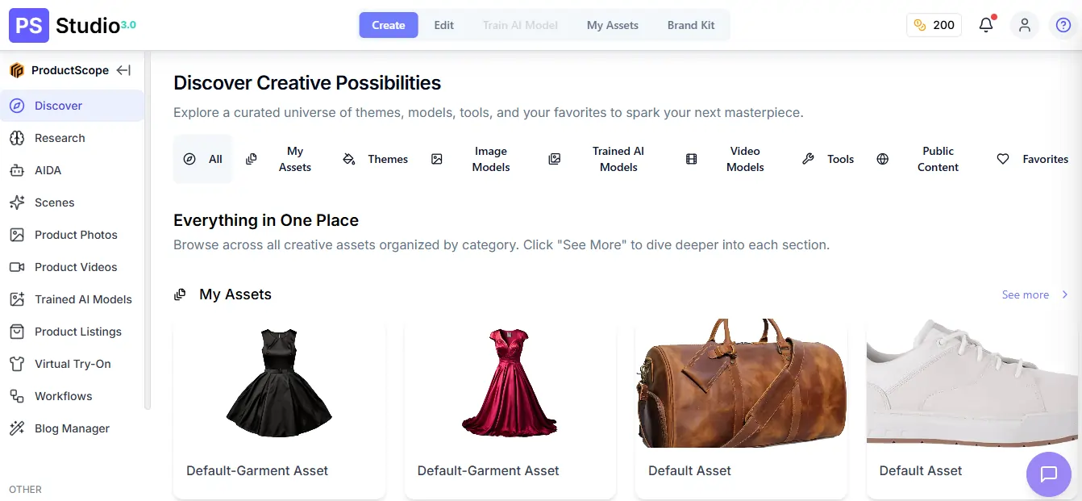Check remaining credits via the 200 counter
This screenshot has width=1082, height=501.
pyautogui.click(x=934, y=25)
